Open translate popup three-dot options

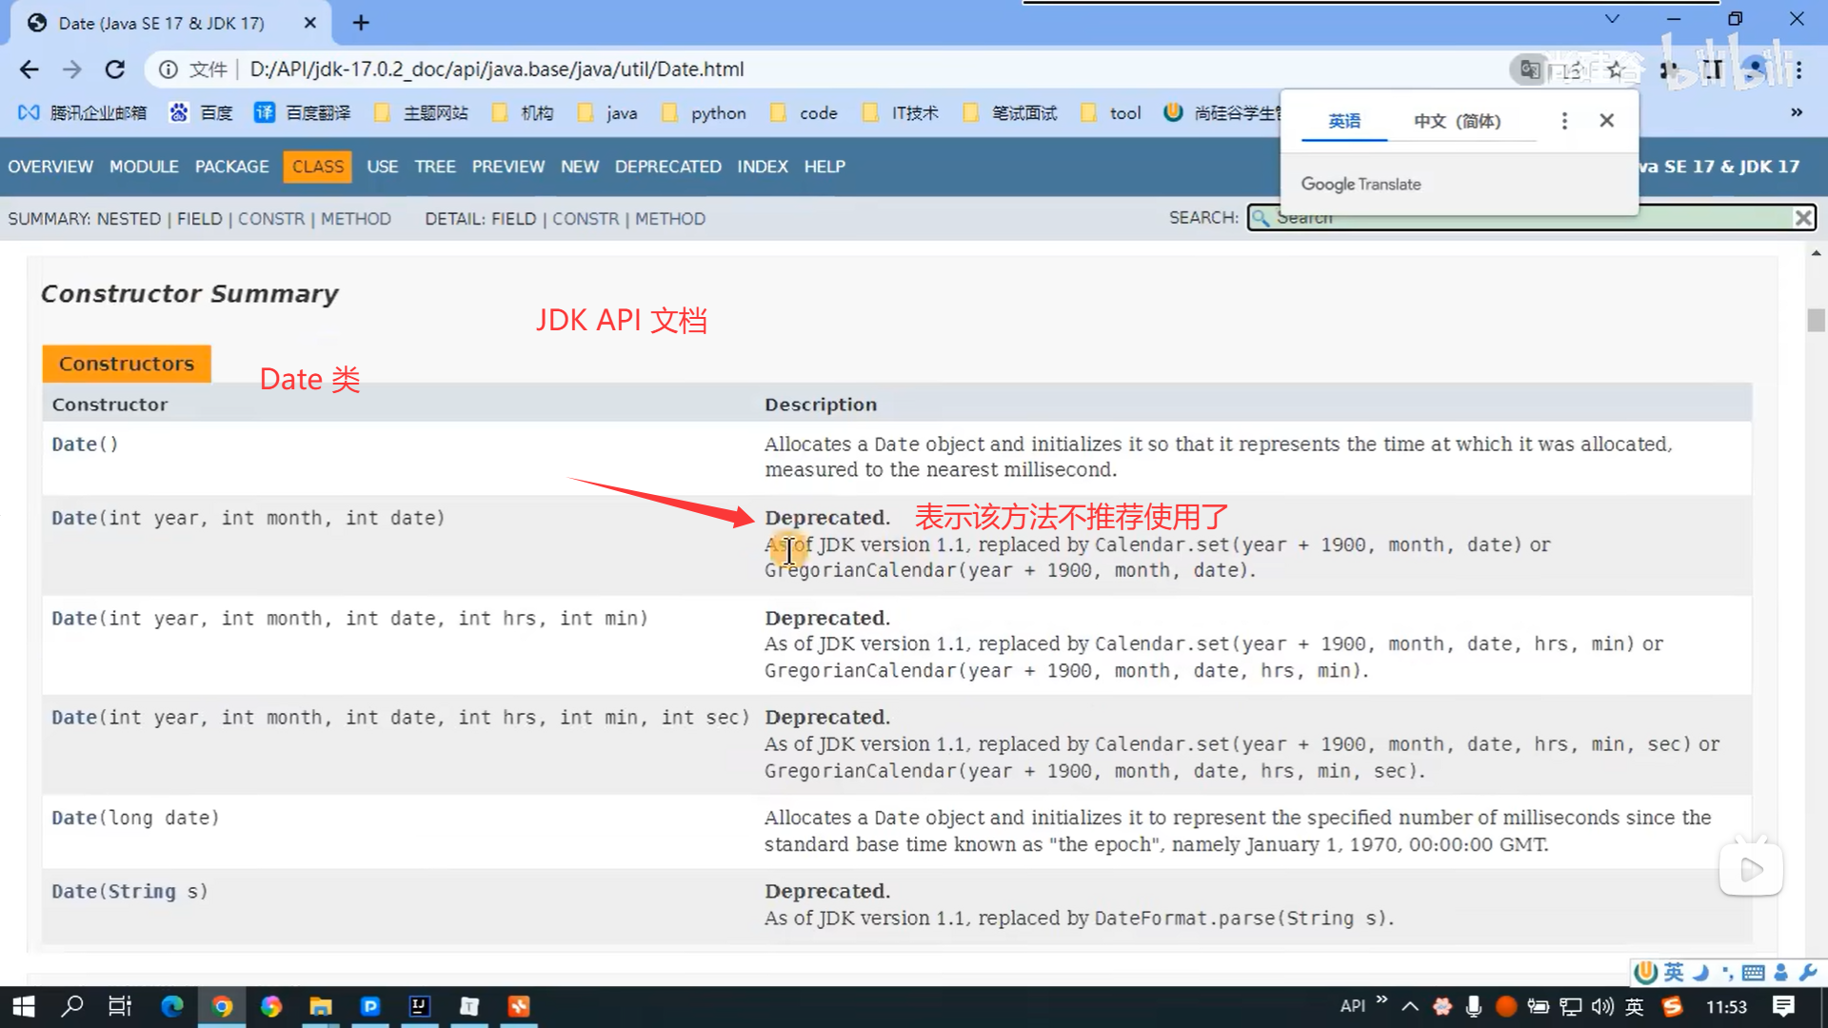click(1564, 121)
